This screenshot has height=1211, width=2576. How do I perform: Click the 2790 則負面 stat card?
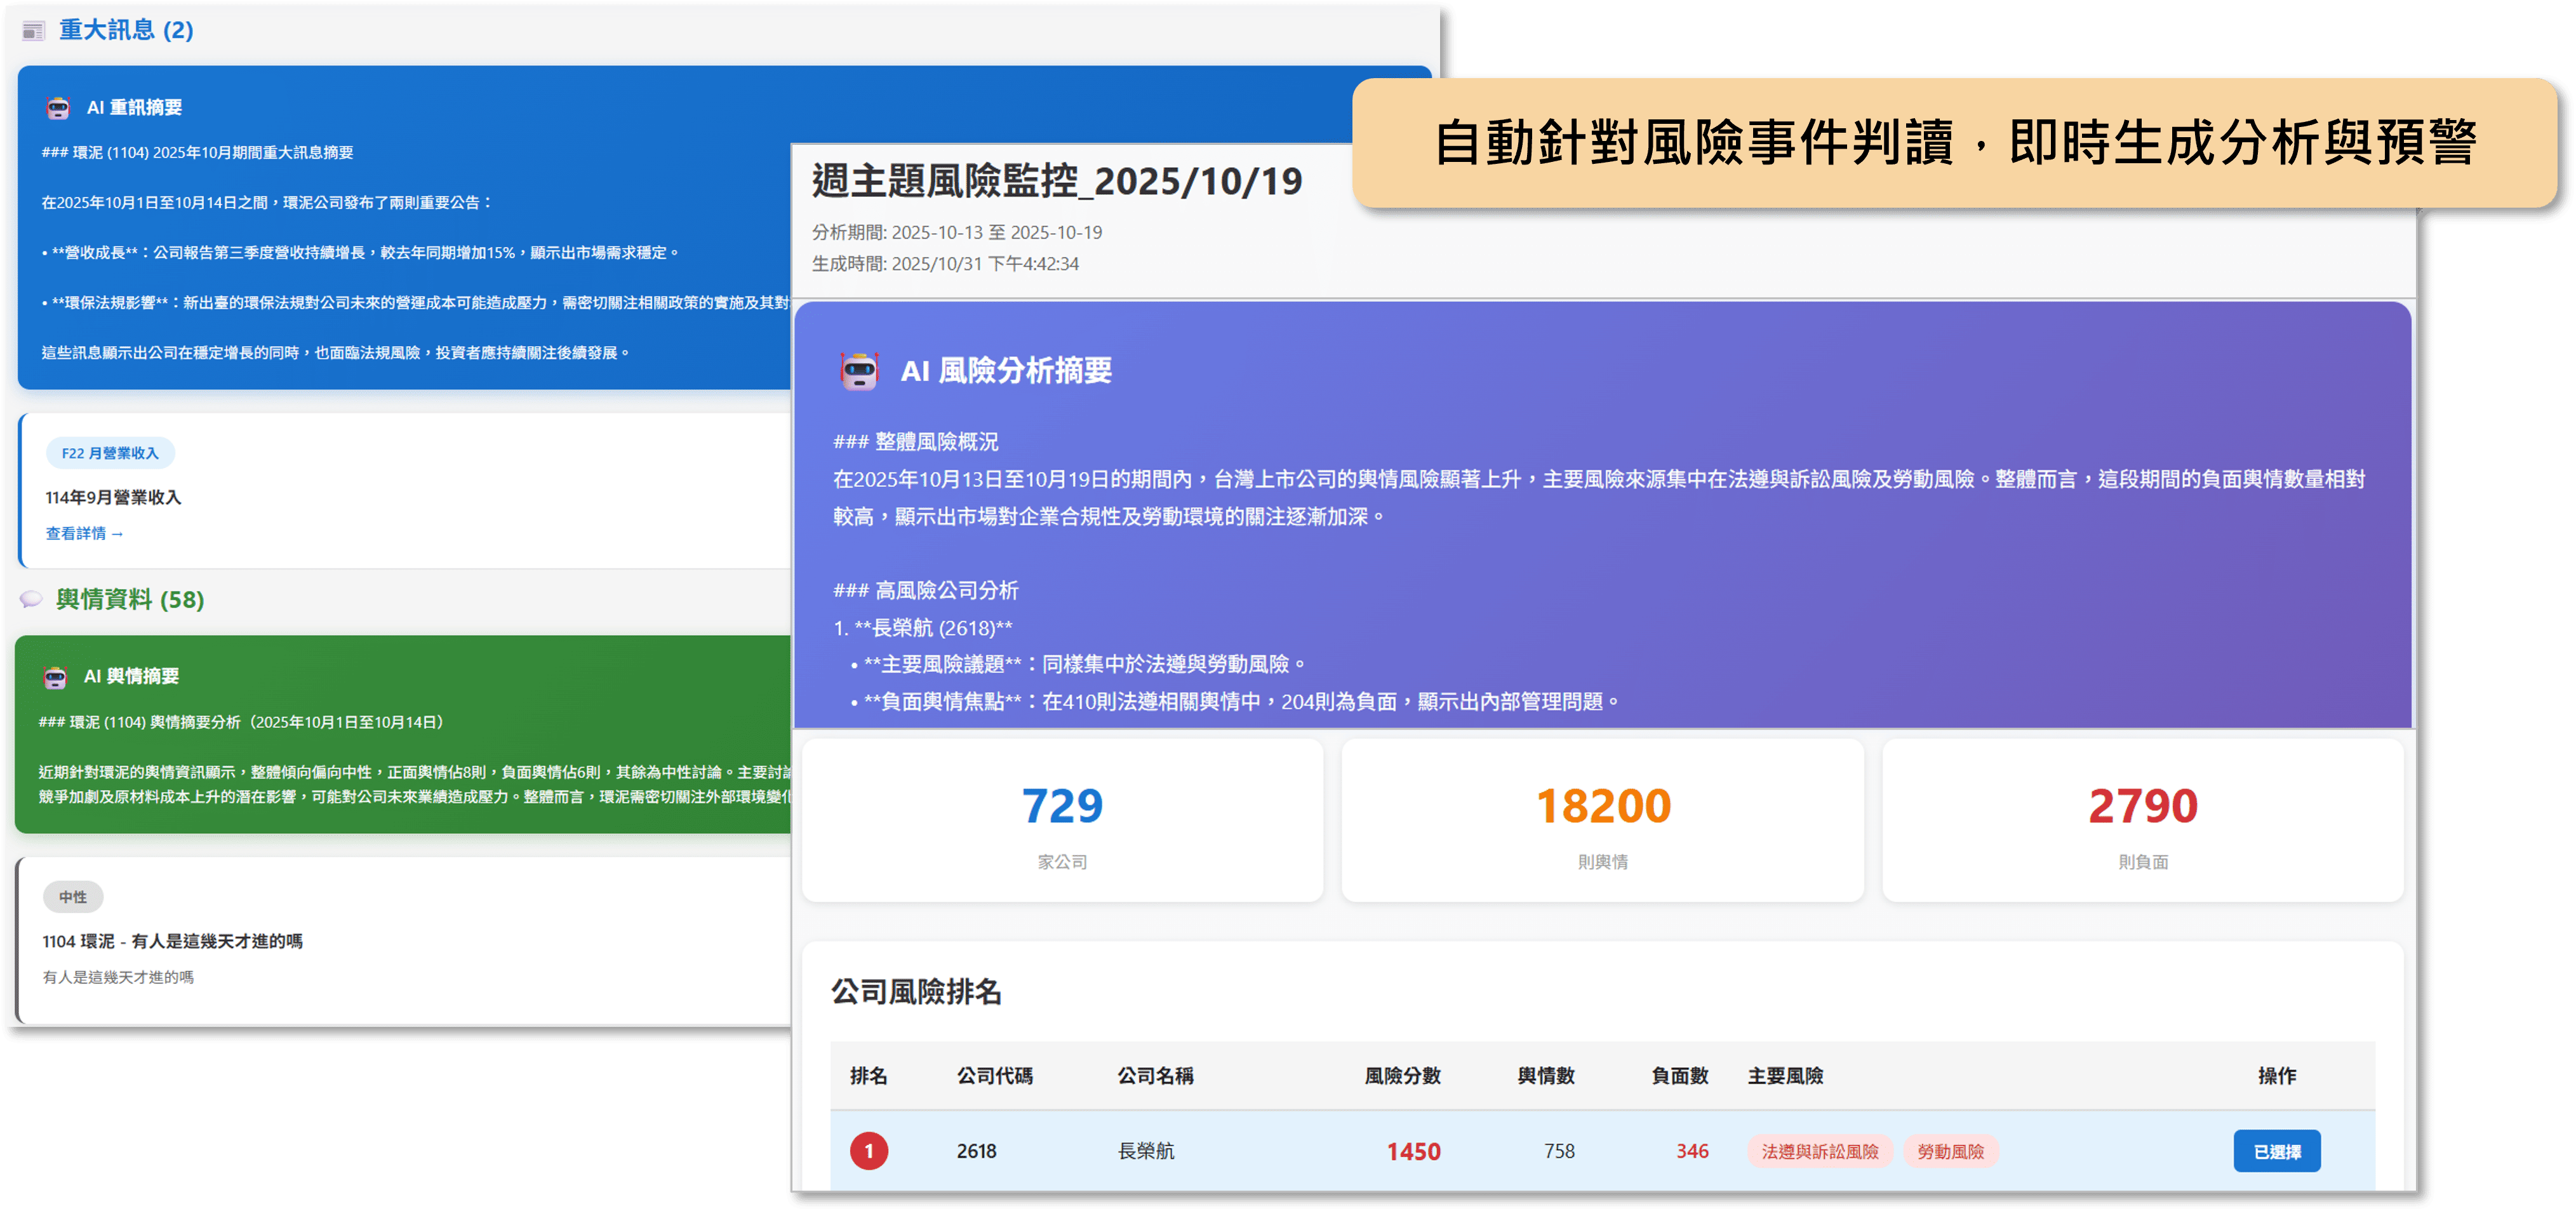pyautogui.click(x=2142, y=820)
